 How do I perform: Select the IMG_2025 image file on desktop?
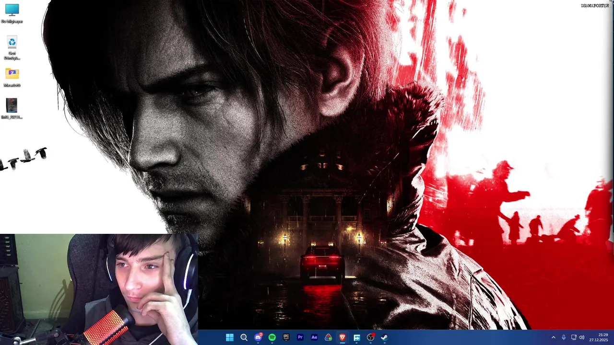(x=12, y=109)
